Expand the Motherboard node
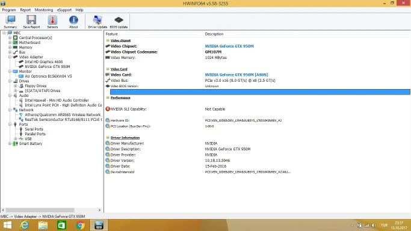 click(10, 43)
